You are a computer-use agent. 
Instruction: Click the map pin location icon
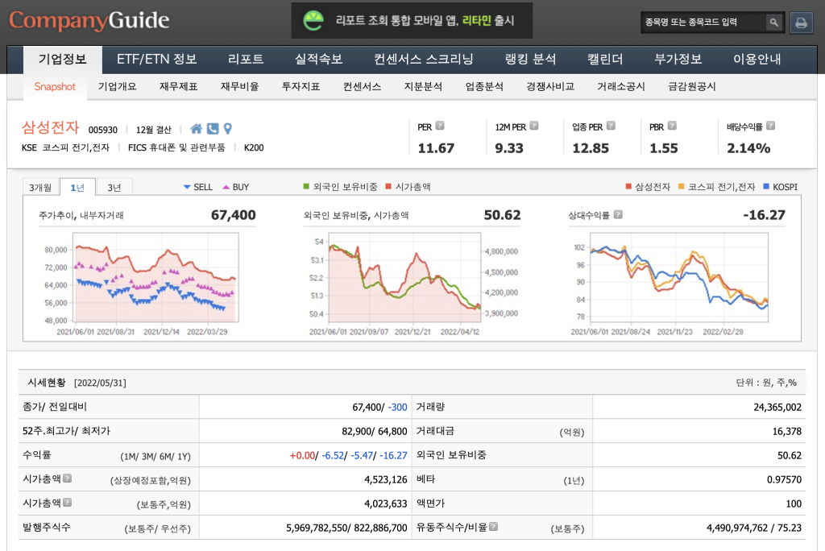coord(227,129)
